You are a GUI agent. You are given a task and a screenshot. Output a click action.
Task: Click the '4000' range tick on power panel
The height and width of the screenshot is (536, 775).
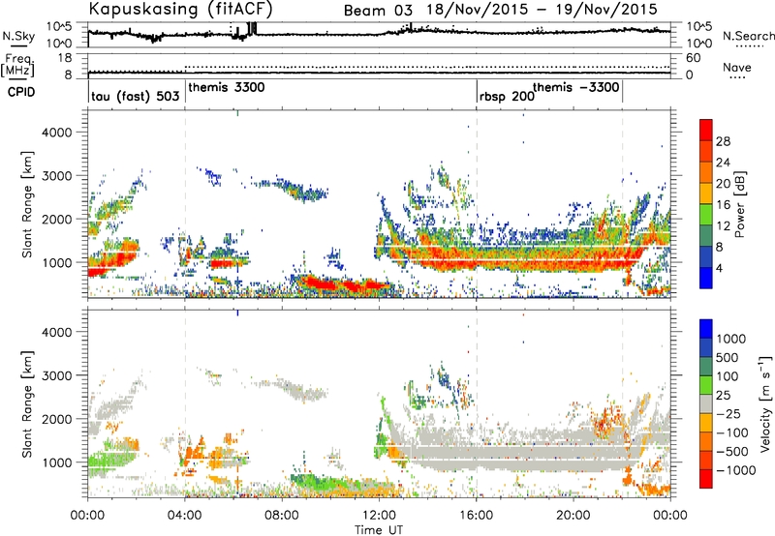tap(57, 133)
